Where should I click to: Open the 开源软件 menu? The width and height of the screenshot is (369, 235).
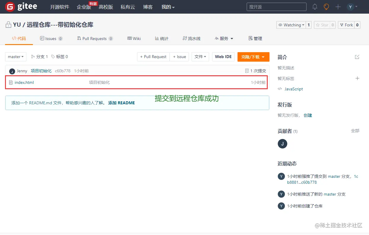pos(60,7)
